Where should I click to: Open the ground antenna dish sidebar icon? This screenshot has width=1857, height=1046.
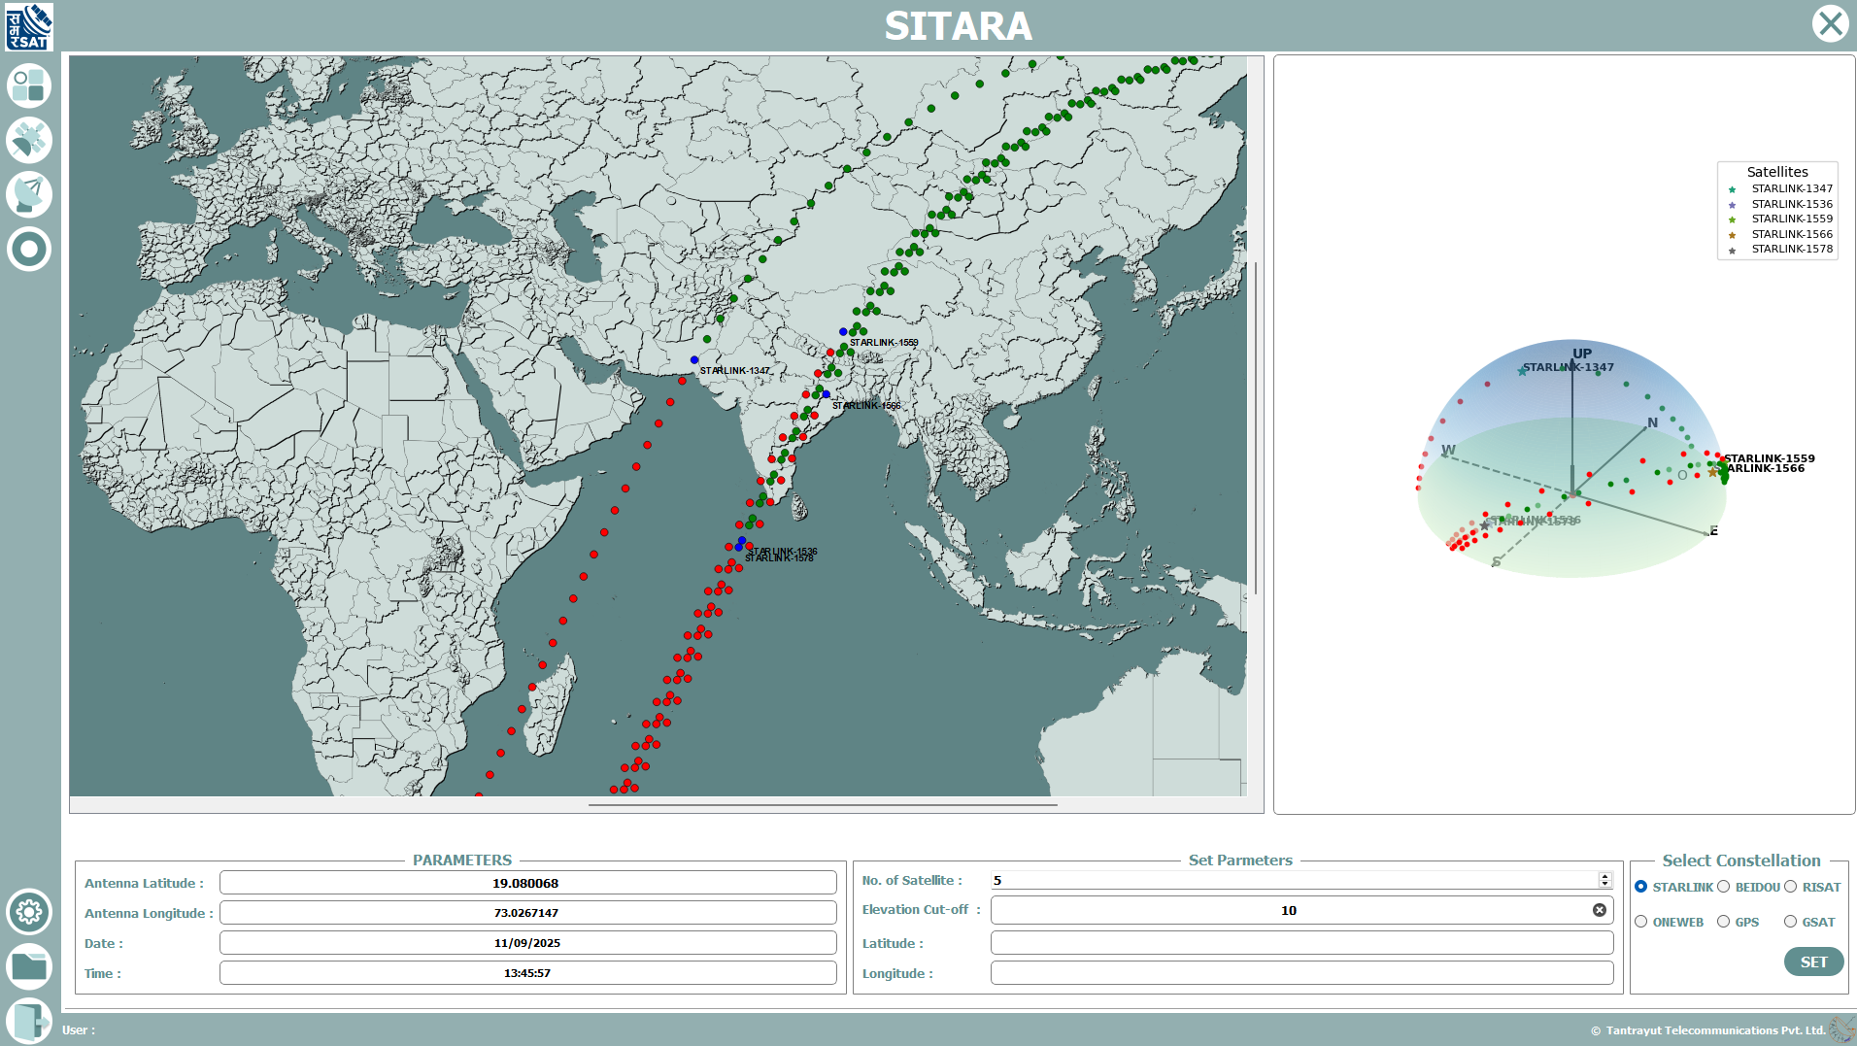pos(29,194)
